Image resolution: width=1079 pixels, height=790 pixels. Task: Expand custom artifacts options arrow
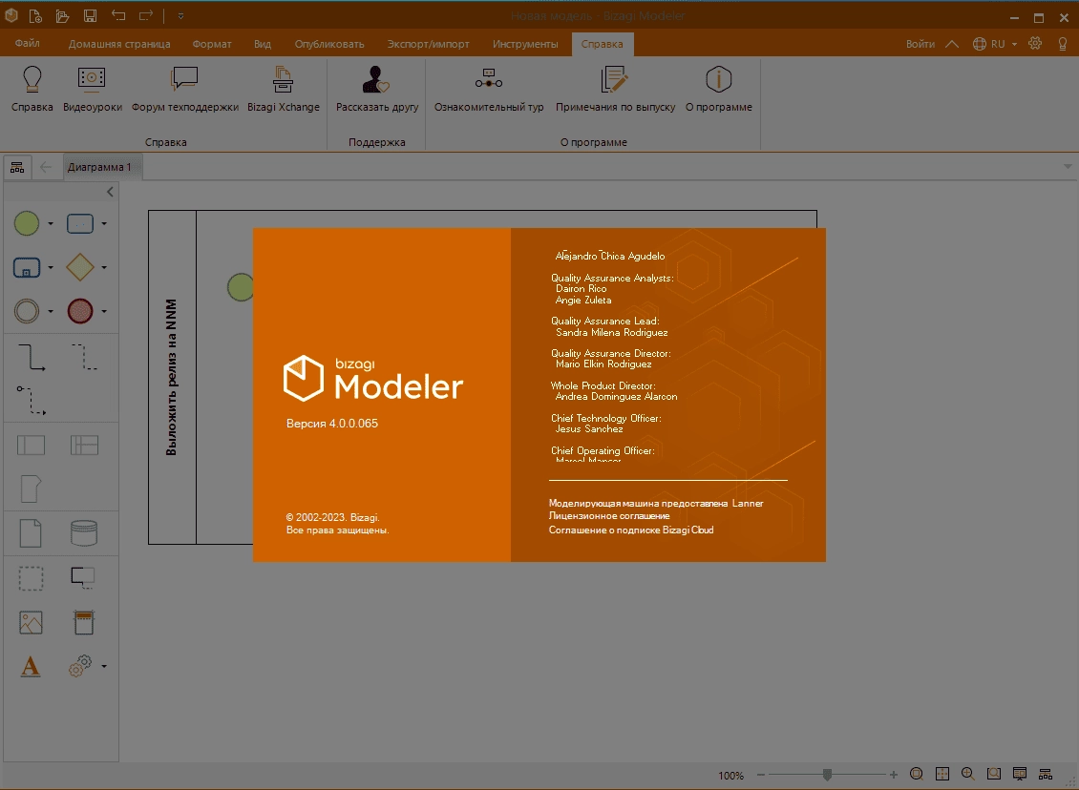pos(104,666)
